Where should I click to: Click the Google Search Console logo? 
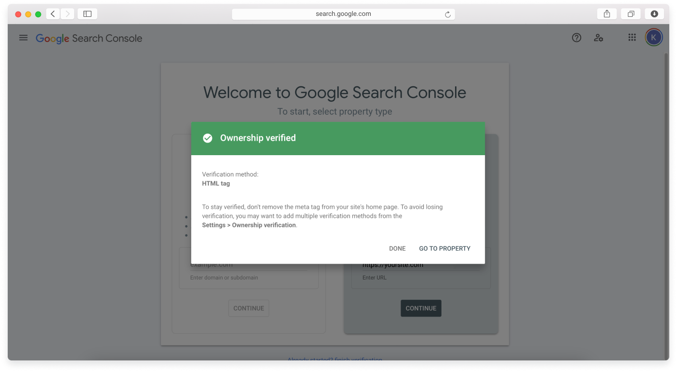[89, 39]
